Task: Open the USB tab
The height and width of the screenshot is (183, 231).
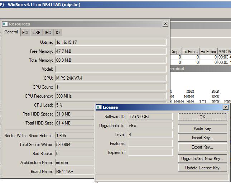Action: click(x=37, y=32)
